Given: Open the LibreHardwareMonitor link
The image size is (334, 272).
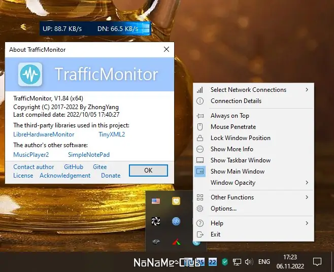Looking at the screenshot, I should coord(44,134).
